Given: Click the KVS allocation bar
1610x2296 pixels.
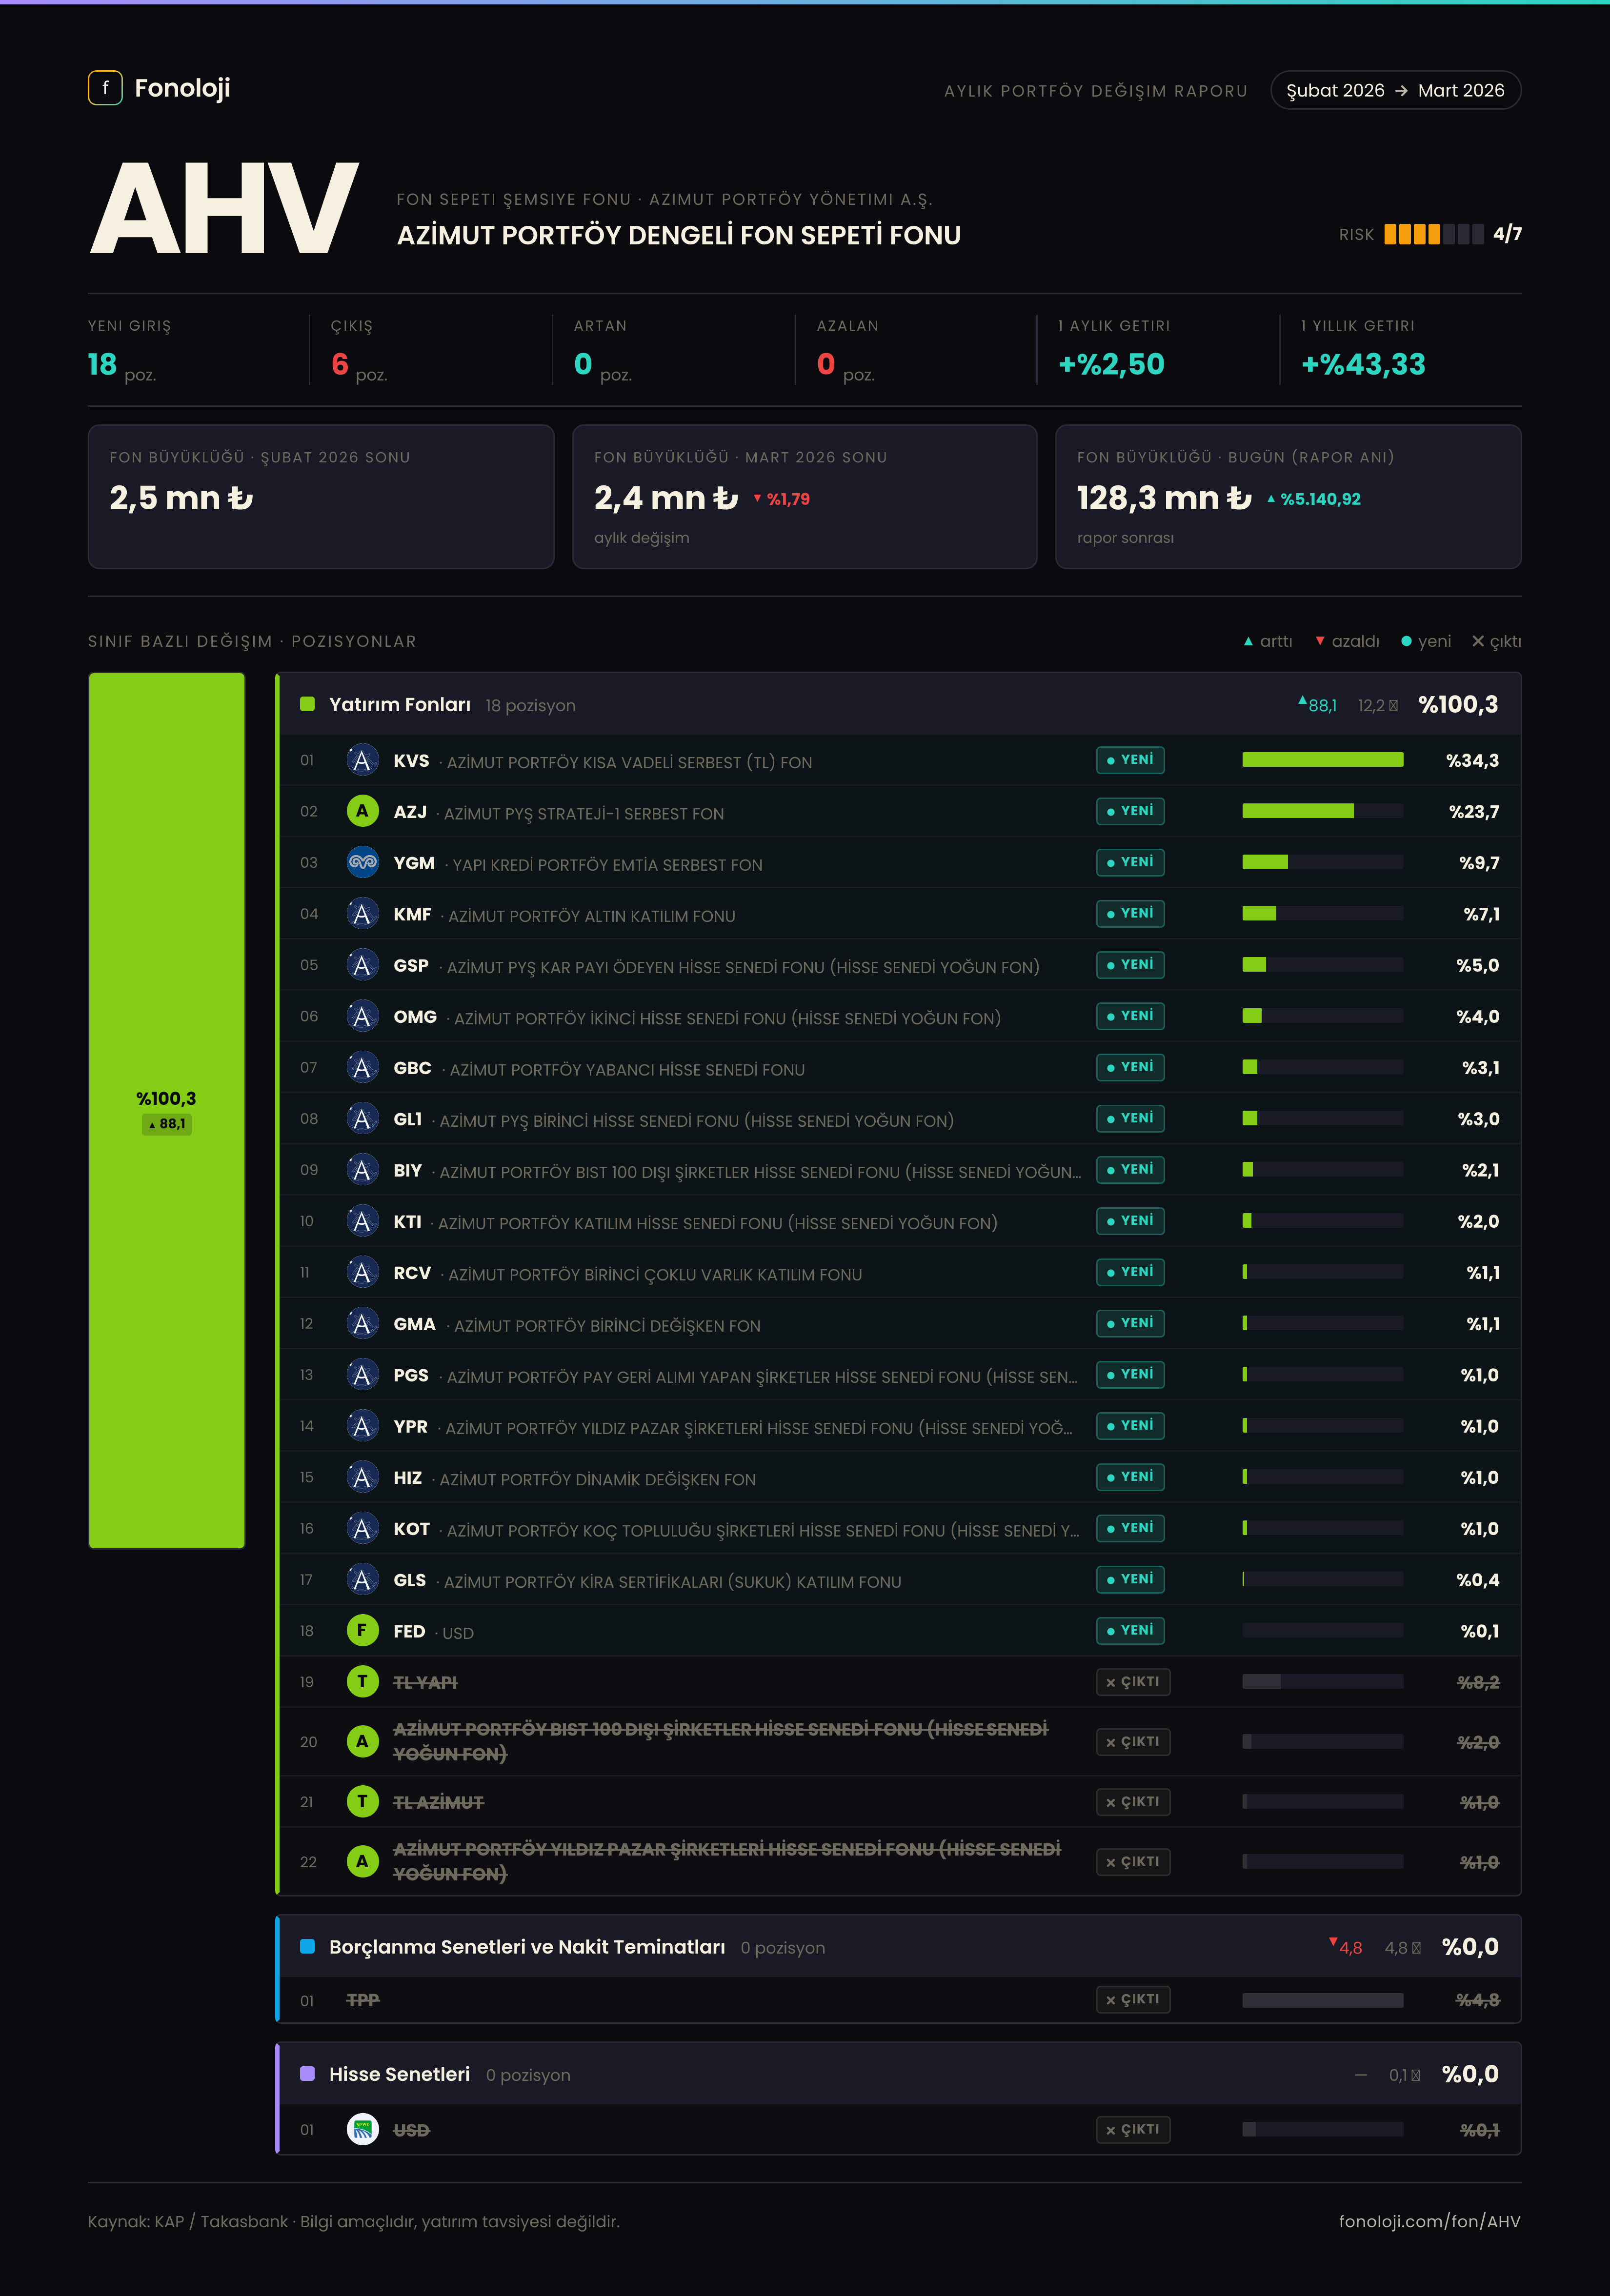Looking at the screenshot, I should (1322, 761).
